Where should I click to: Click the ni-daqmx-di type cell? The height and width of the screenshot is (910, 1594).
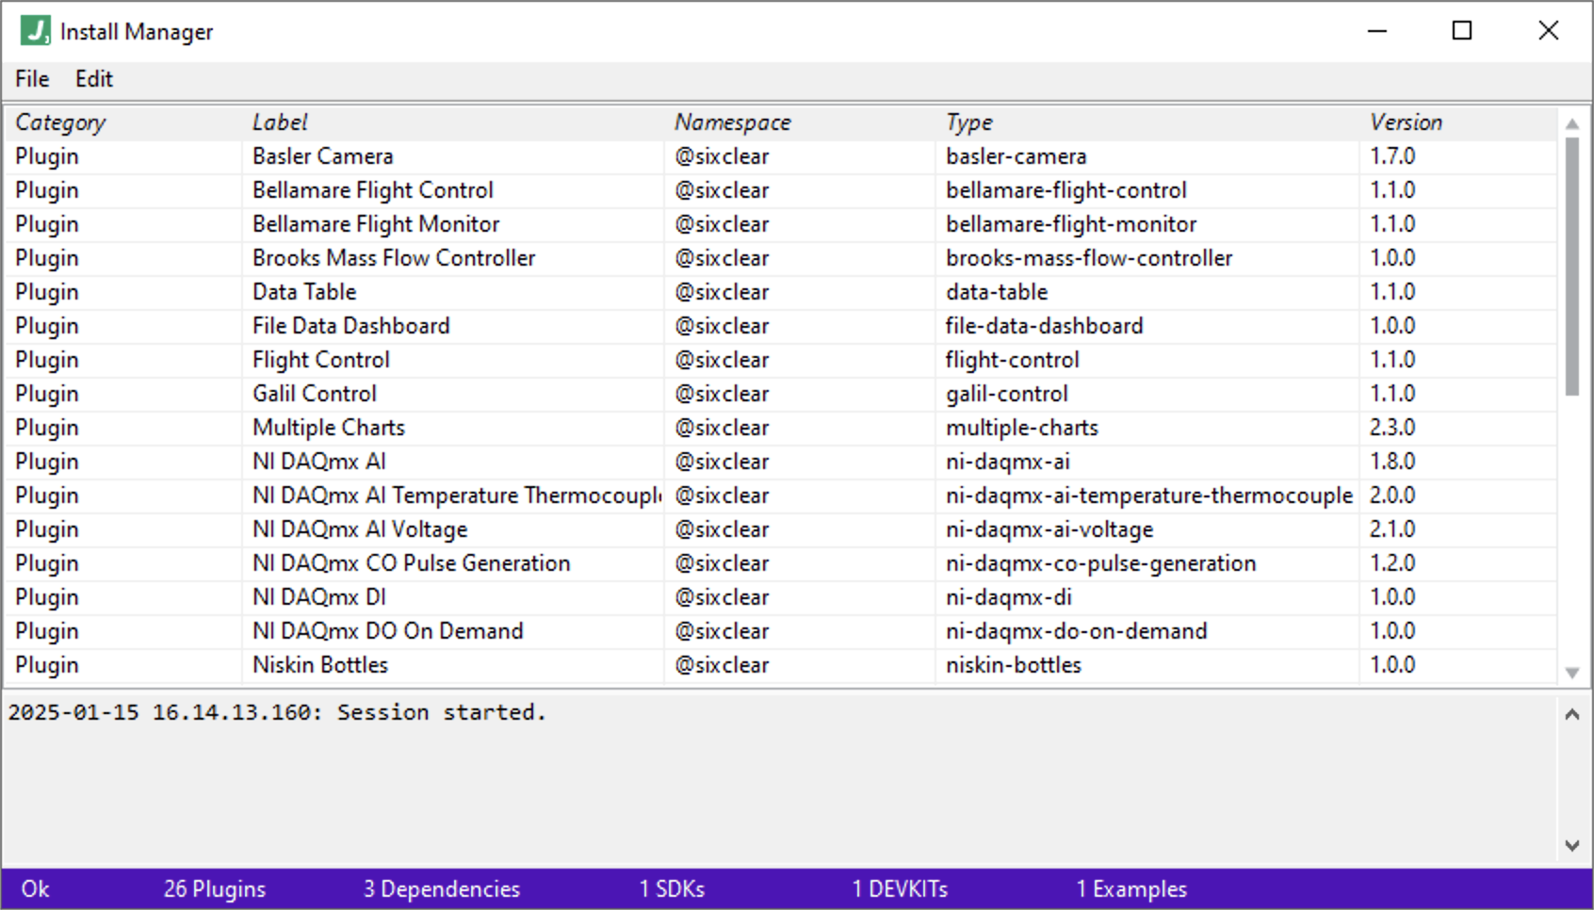(x=1009, y=597)
